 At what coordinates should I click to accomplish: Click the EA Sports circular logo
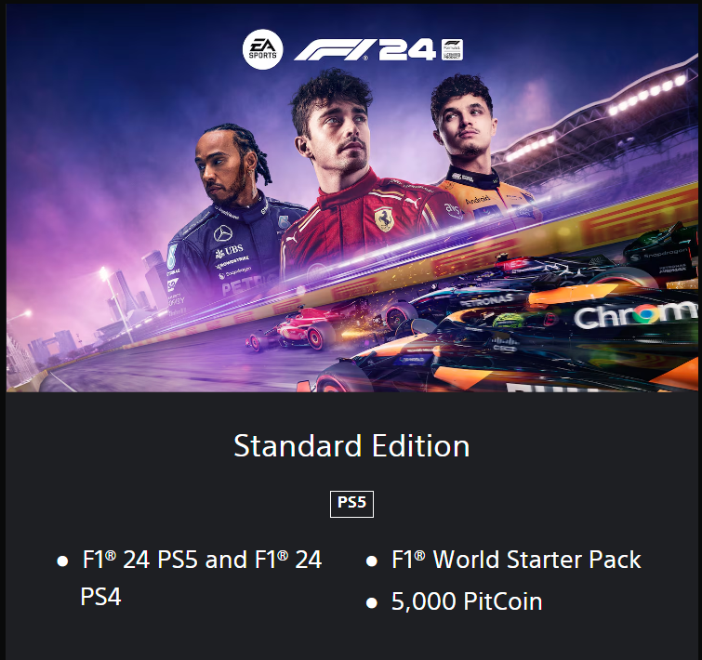point(263,49)
